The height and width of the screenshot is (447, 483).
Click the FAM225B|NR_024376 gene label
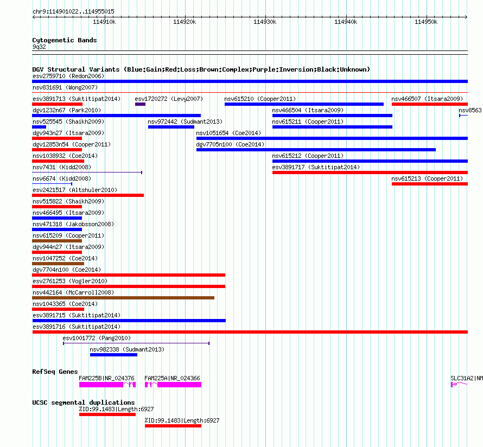coord(106,378)
